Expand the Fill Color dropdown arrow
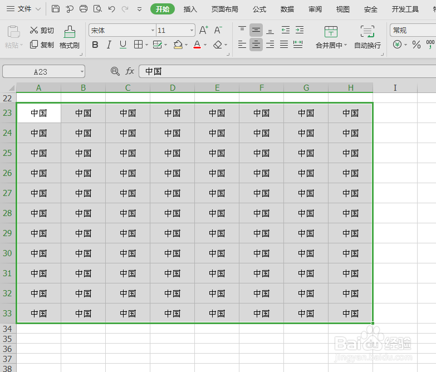Screen dimensions: 436x372 coord(187,45)
